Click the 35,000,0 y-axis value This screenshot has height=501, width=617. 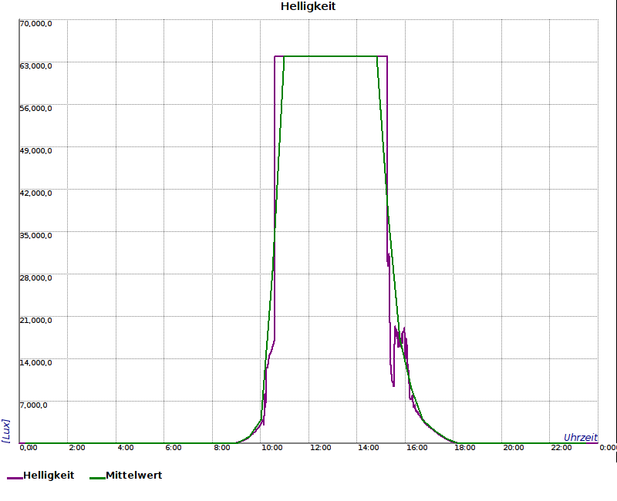click(35, 236)
